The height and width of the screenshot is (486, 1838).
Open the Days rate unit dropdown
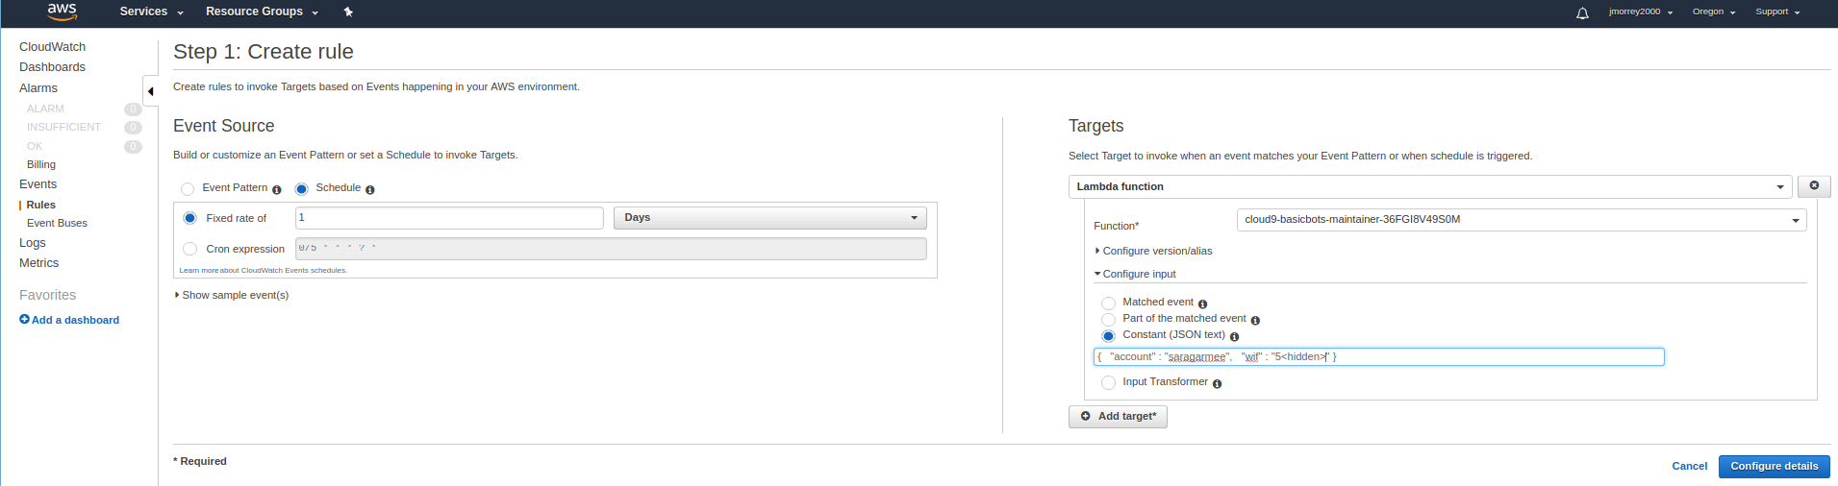(769, 218)
